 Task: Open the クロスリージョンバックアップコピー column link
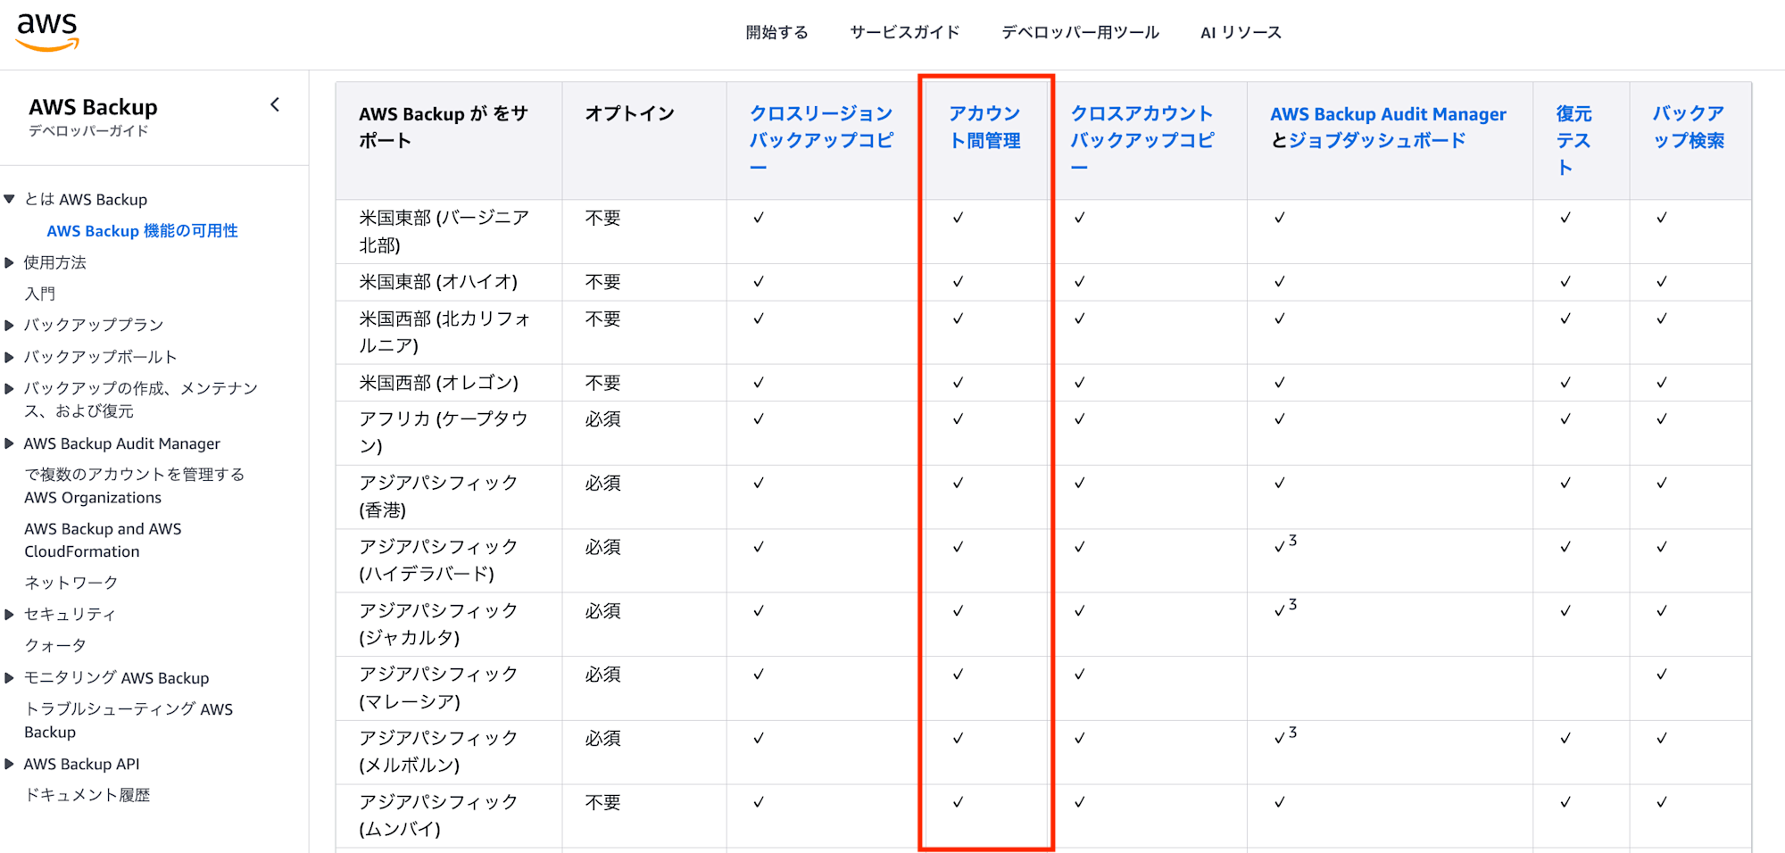click(x=821, y=140)
